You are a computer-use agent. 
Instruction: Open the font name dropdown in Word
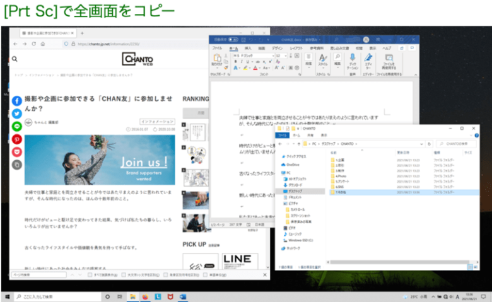273,55
